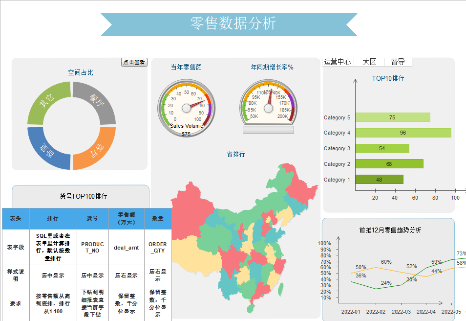Click the Category 1 bar showing 48
Viewport: 466px width, 321px height.
379,180
